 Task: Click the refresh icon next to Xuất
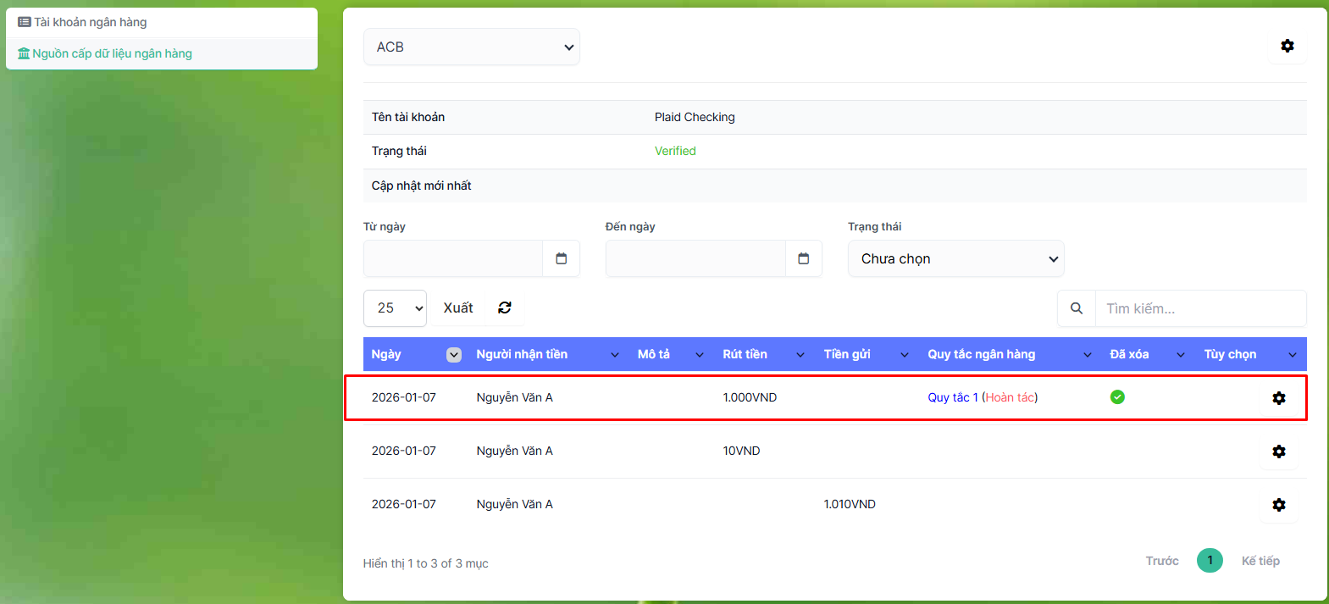(x=505, y=308)
